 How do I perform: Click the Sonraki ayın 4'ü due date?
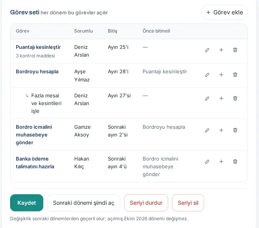click(x=117, y=162)
